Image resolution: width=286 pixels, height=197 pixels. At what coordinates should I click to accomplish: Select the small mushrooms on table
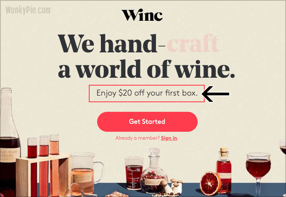[173, 186]
